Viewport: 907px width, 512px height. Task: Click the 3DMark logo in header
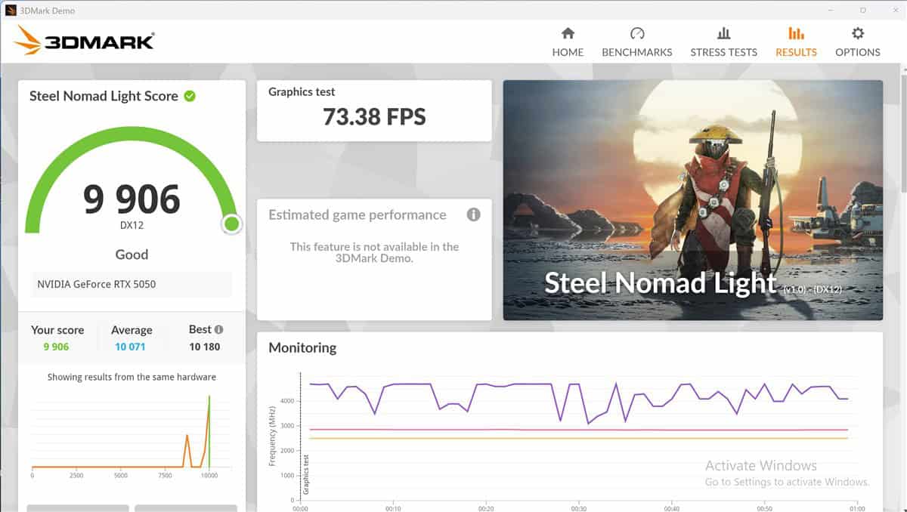pyautogui.click(x=85, y=41)
